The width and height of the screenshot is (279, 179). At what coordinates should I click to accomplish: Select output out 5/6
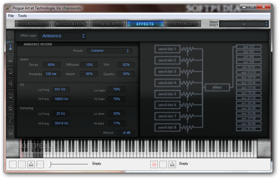point(249,57)
